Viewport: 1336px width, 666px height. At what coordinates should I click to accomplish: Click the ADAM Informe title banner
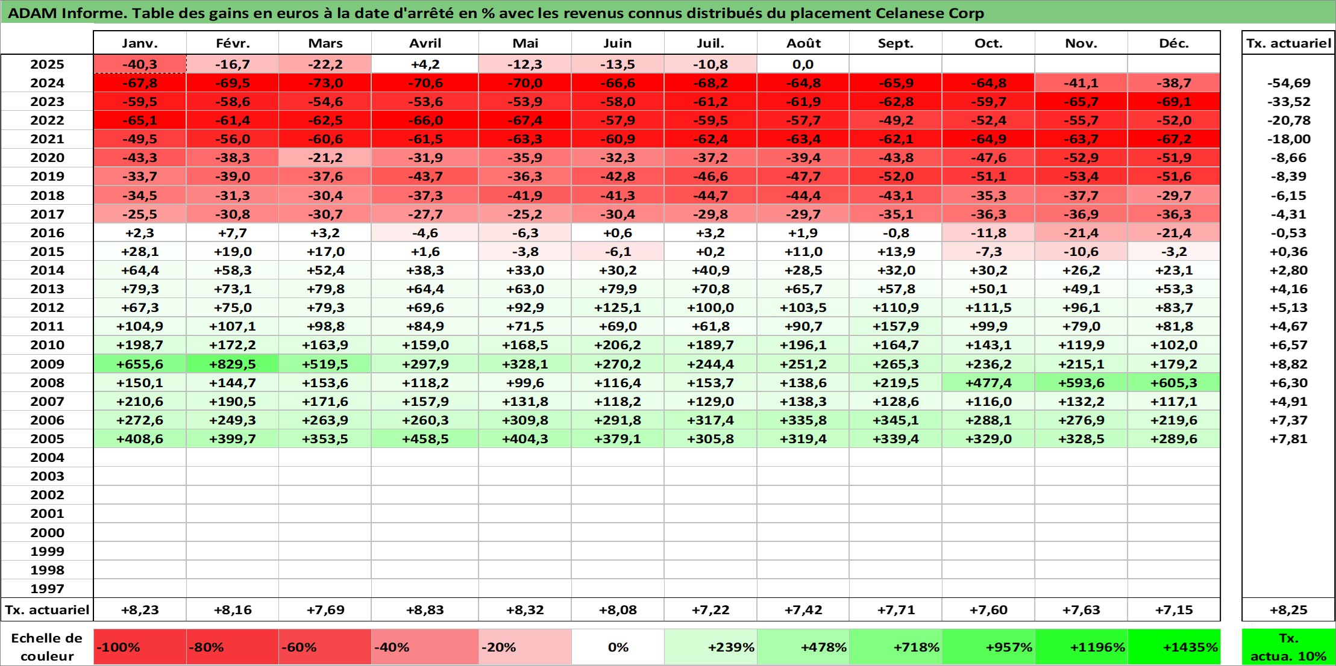click(x=668, y=12)
